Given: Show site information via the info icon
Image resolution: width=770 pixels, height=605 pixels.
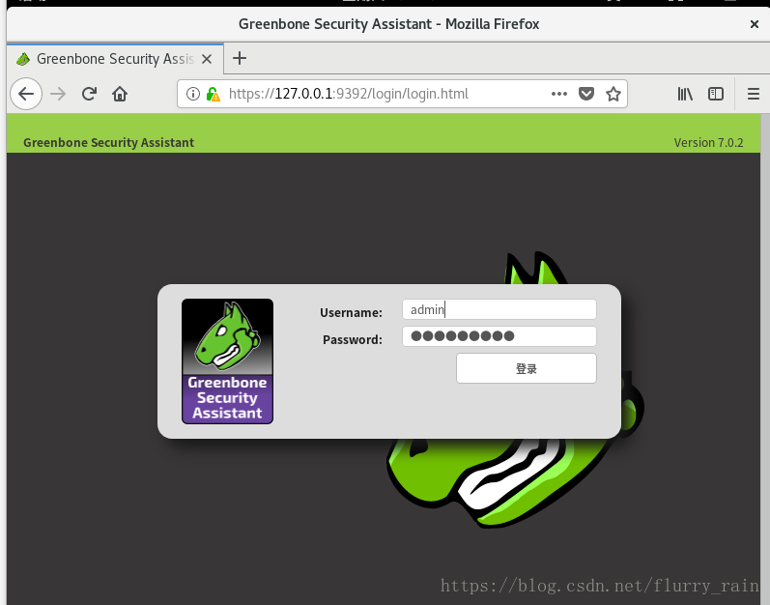Looking at the screenshot, I should click(193, 94).
